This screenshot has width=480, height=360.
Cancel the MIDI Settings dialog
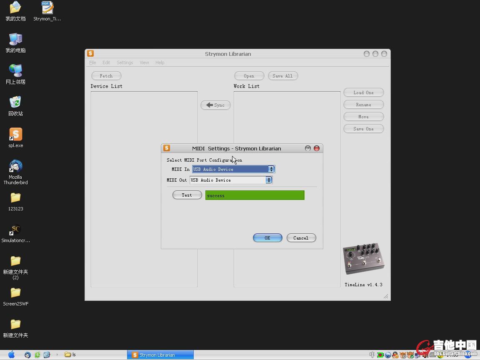pyautogui.click(x=301, y=238)
